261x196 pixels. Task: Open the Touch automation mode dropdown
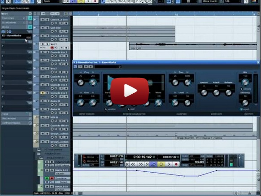point(51,1)
